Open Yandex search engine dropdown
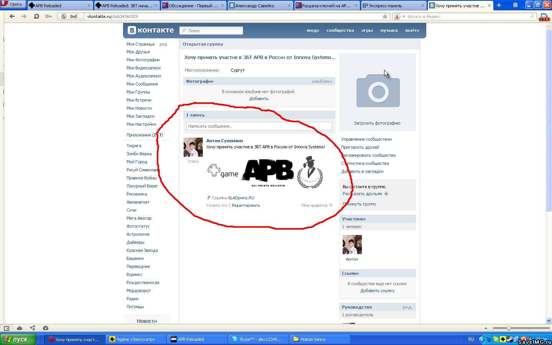Image resolution: width=552 pixels, height=345 pixels. pos(400,16)
